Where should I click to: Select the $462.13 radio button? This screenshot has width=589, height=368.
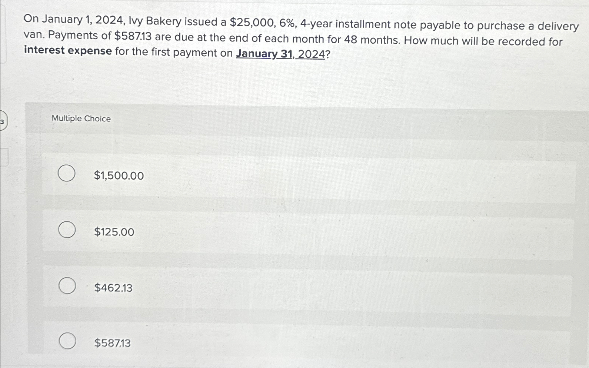point(67,286)
